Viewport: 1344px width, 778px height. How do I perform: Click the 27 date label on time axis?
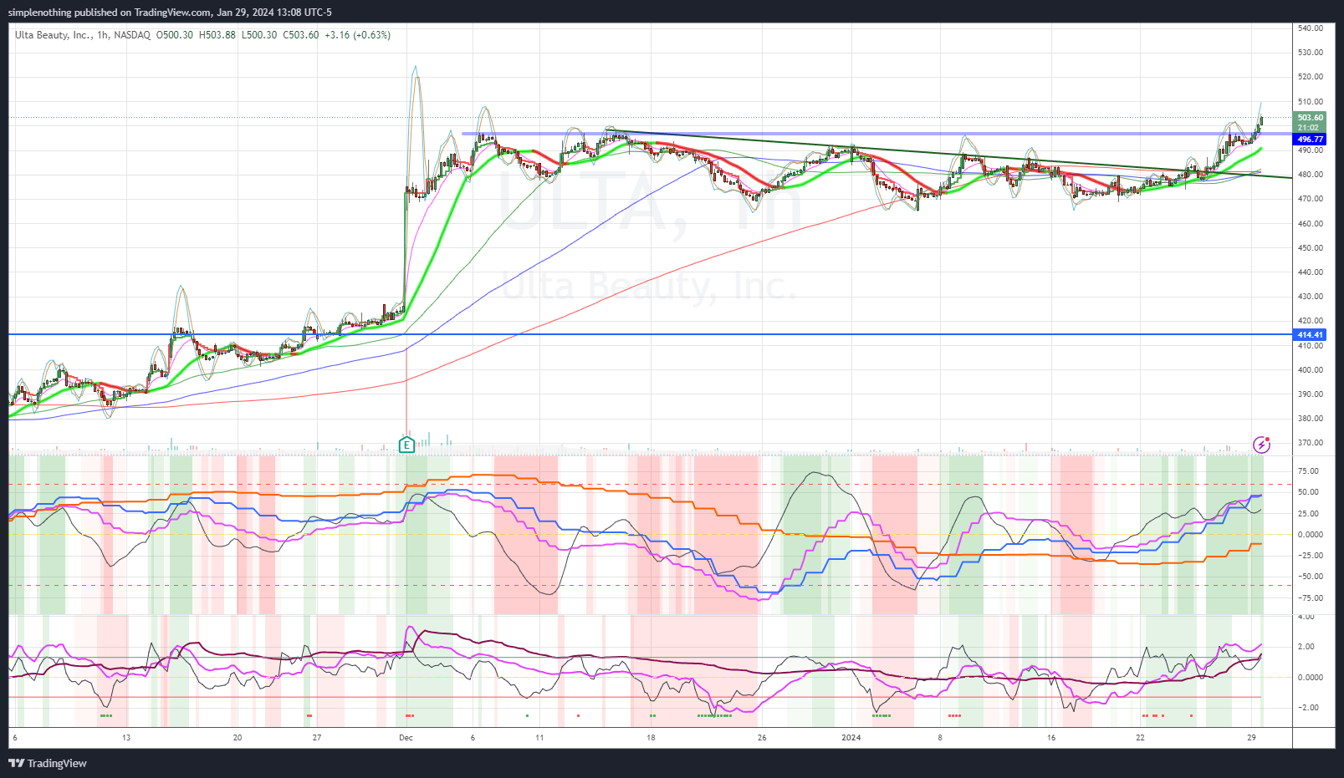pos(316,738)
